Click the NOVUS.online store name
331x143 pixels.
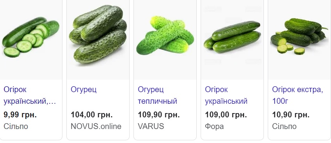(96, 126)
